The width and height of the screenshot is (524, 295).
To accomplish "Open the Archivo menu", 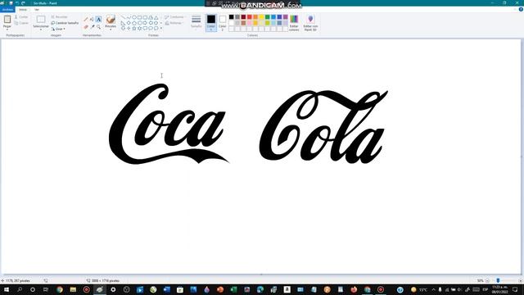I will pyautogui.click(x=7, y=9).
